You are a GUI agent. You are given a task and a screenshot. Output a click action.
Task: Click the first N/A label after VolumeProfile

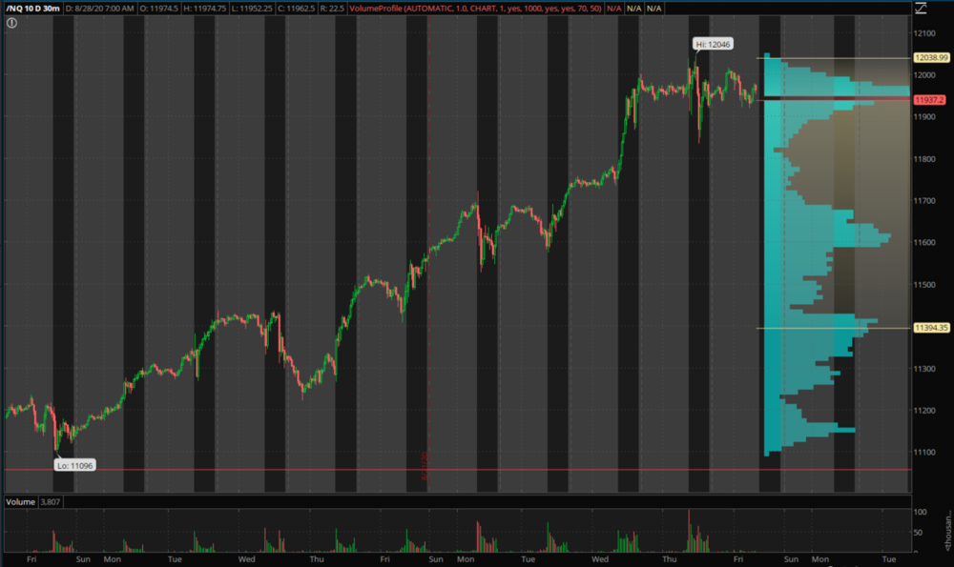[611, 9]
